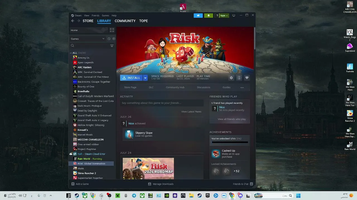This screenshot has width=357, height=200.
Task: Enter Big Picture mode from the monitor icon
Action: (234, 16)
